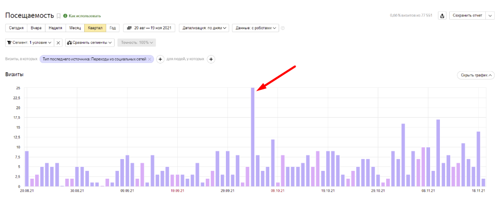Select the Неделя period tab
This screenshot has height=204, width=504.
pos(56,28)
